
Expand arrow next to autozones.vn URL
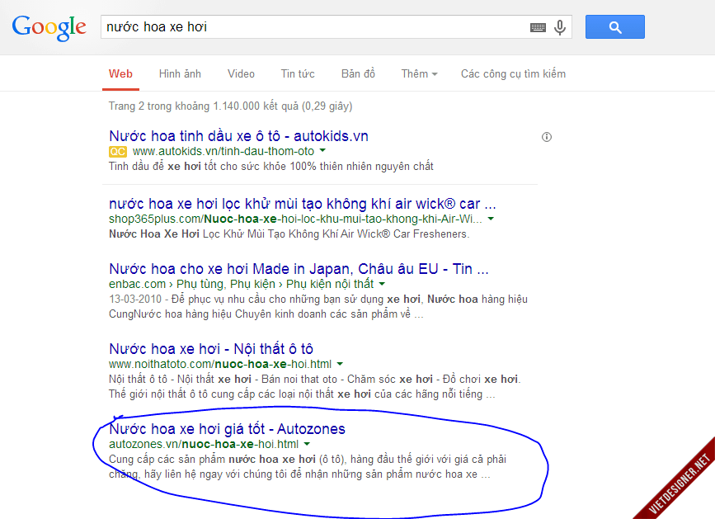pyautogui.click(x=307, y=444)
